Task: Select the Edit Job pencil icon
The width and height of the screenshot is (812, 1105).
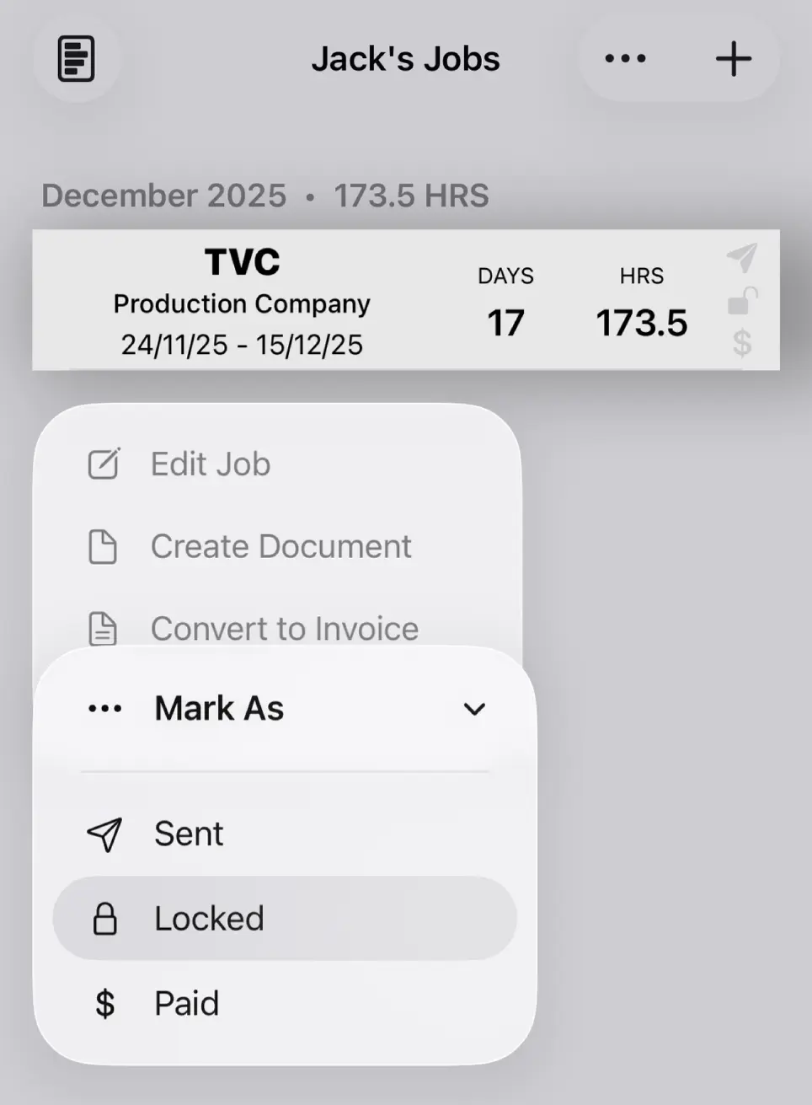Action: 103,463
